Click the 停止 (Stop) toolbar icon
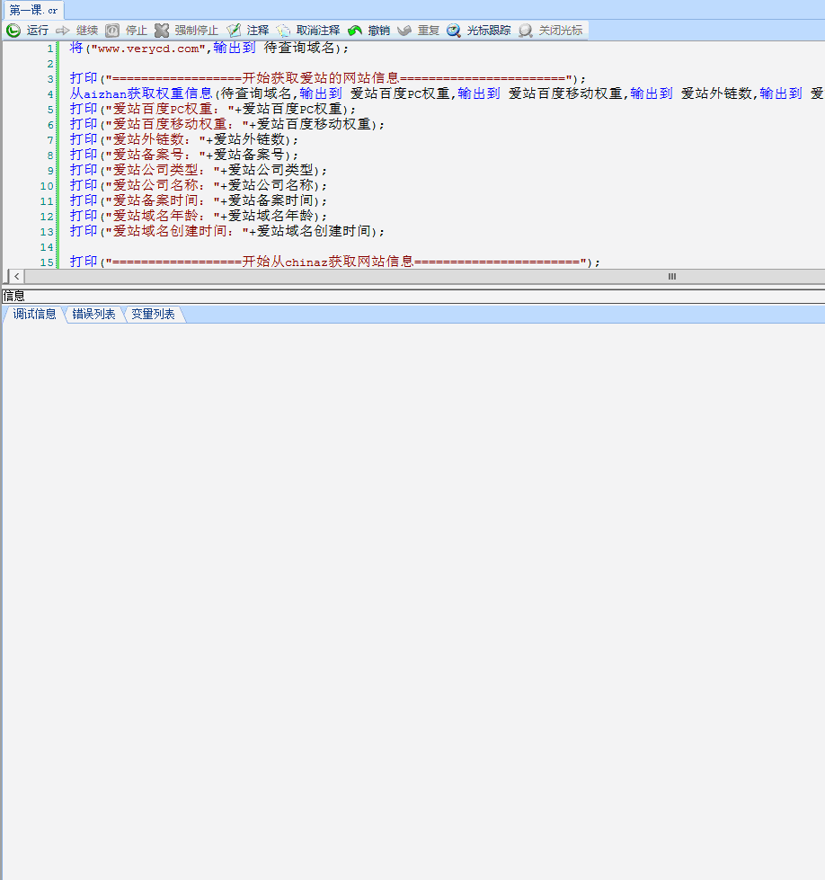Viewport: 825px width, 880px height. 112,31
